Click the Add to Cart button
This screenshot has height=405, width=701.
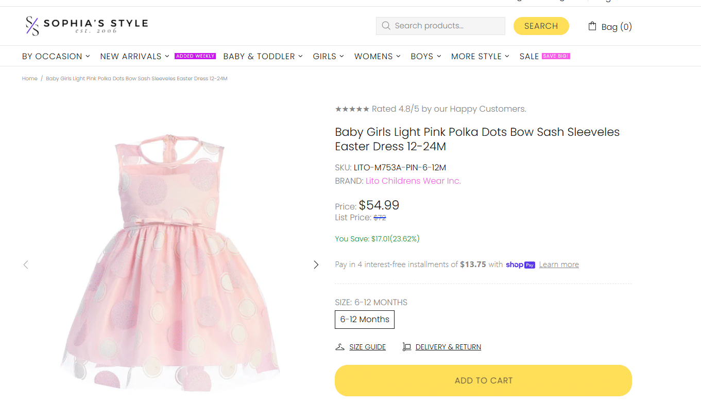pos(483,380)
